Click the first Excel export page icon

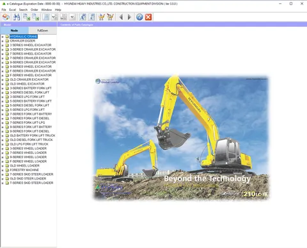(x=27, y=17)
